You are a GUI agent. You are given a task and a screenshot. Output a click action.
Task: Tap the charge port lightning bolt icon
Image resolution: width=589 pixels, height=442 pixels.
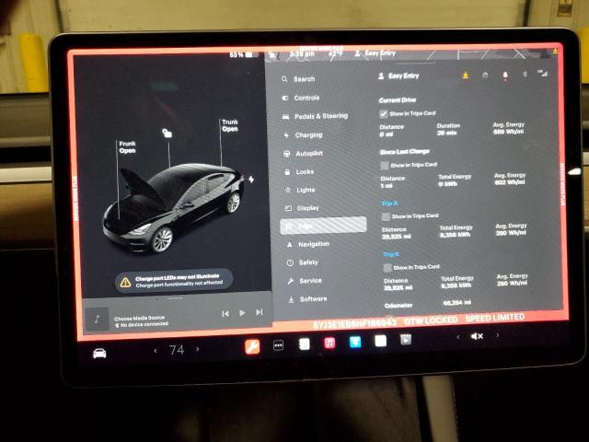tap(251, 180)
